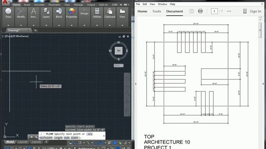The image size is (266, 149).
Task: Open the Properties color wheel panel
Action: 71,13
